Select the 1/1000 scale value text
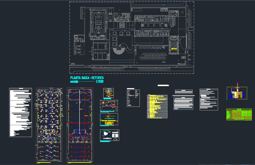 tap(99, 81)
